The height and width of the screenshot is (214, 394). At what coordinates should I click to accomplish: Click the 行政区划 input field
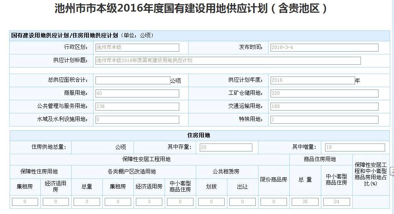click(x=137, y=47)
